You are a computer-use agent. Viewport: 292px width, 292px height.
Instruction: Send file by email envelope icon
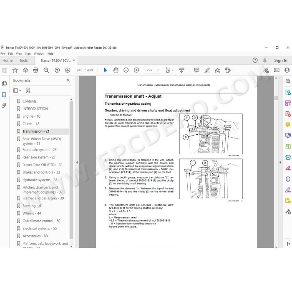click(277, 70)
